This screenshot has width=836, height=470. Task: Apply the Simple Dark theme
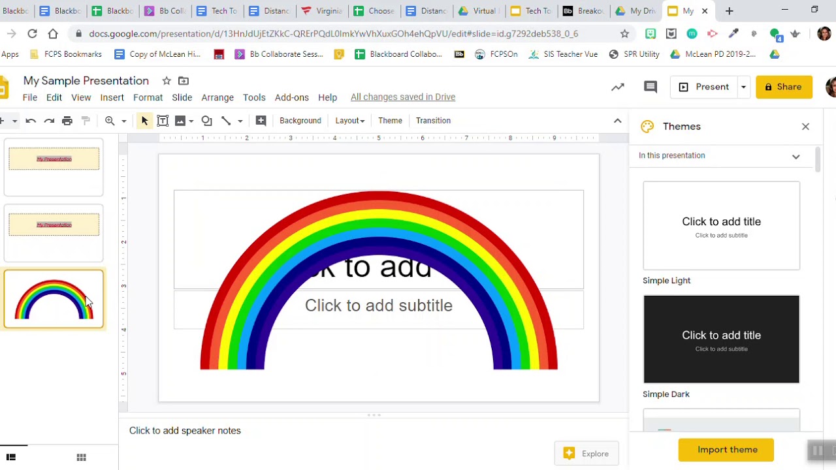point(721,339)
